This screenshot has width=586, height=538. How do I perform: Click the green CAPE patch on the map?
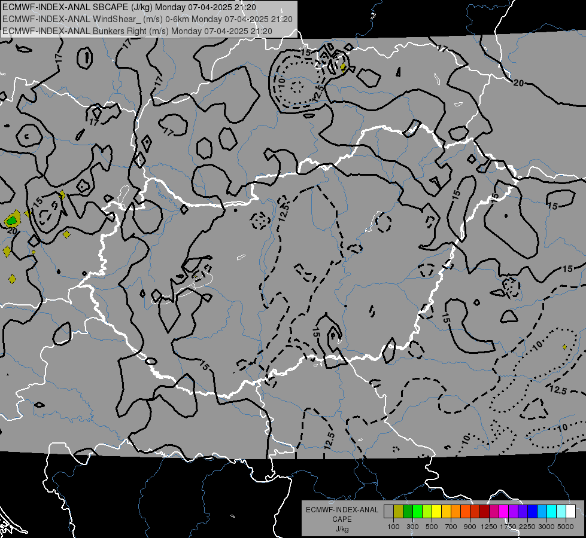tap(12, 221)
